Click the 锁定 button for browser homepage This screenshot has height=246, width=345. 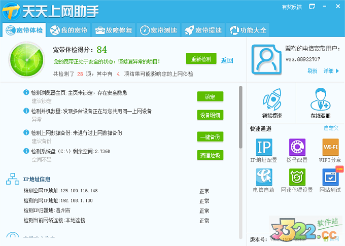(210, 97)
